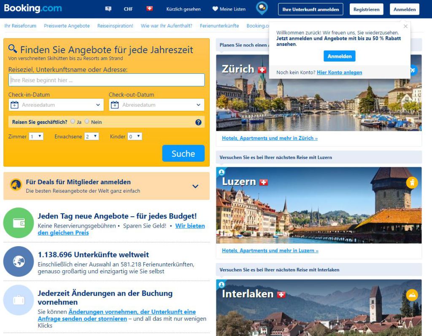This screenshot has width=432, height=336.
Task: Open Reiseinspiration! tab
Action: pos(115,26)
